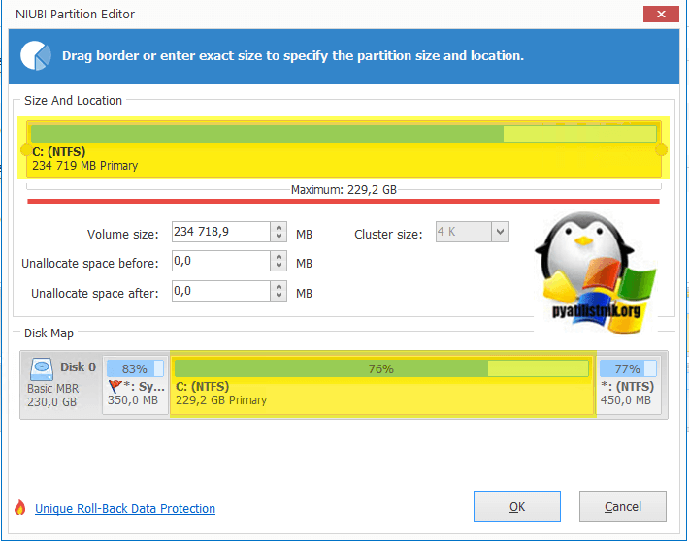The height and width of the screenshot is (541, 689).
Task: Open the Cluster size dropdown
Action: pos(500,232)
